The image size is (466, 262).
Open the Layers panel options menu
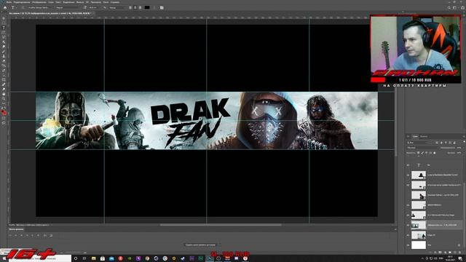(x=463, y=137)
